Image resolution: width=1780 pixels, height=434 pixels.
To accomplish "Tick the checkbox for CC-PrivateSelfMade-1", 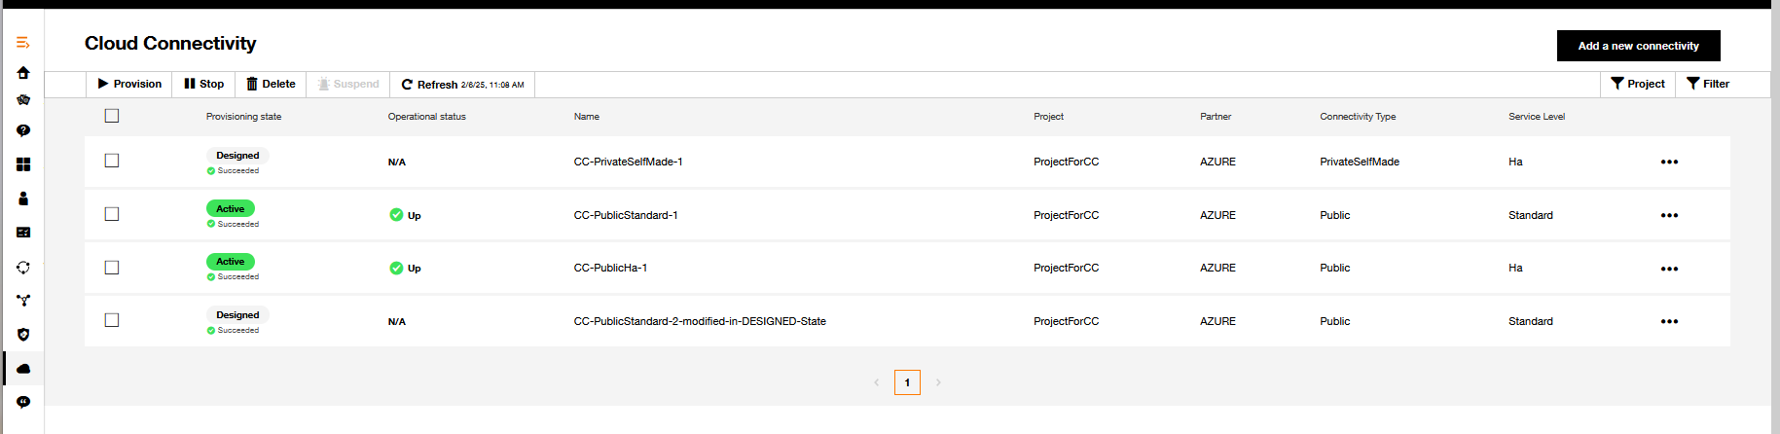I will pyautogui.click(x=112, y=161).
